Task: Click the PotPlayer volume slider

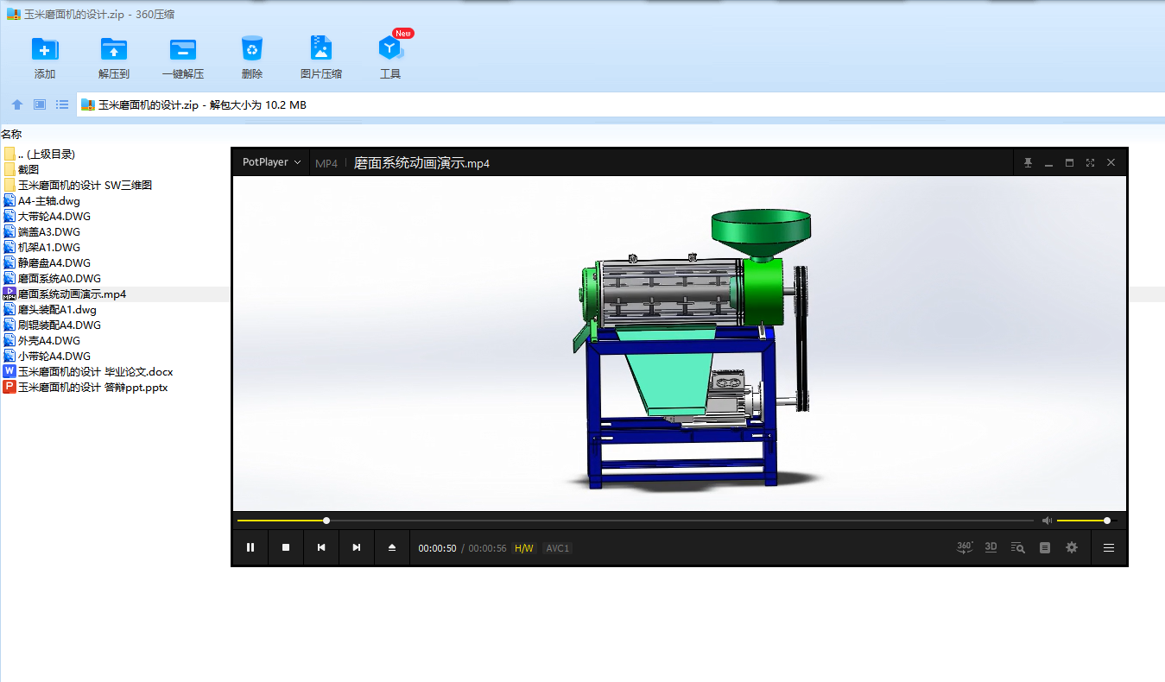Action: (x=1087, y=521)
